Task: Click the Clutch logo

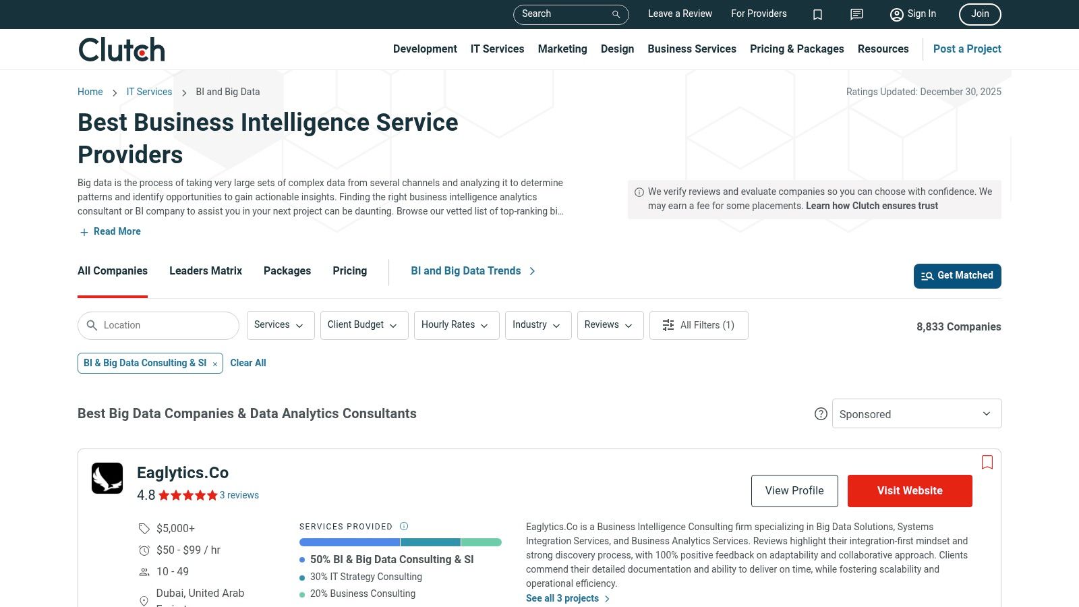Action: (x=121, y=49)
